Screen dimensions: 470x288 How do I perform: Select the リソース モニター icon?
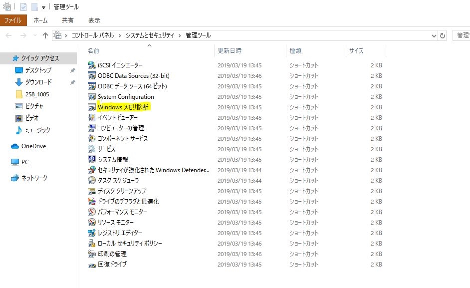point(91,222)
